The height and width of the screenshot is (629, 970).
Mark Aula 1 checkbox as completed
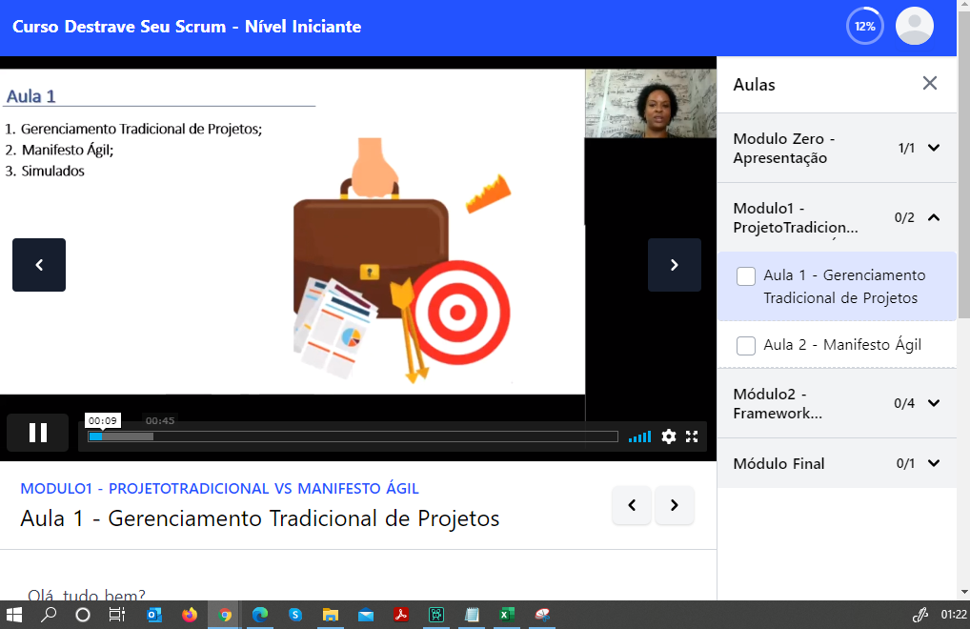click(x=746, y=276)
